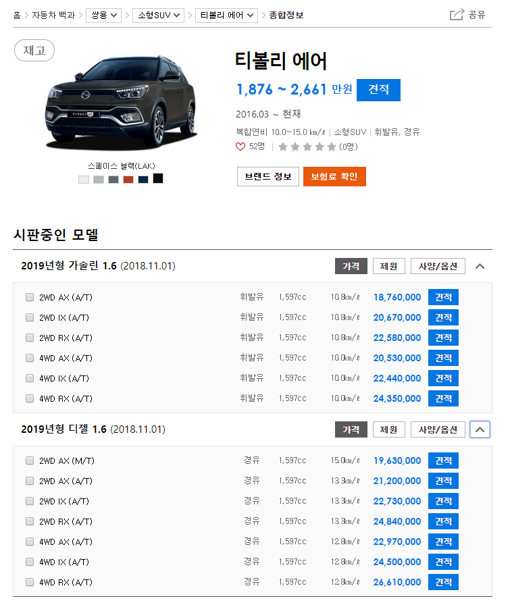Click the five-star rating icons
Screen dimensions: 510x605
307,147
